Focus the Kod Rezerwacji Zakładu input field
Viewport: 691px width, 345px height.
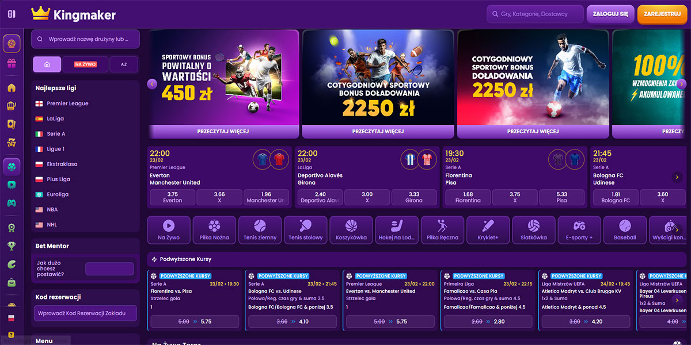click(85, 313)
